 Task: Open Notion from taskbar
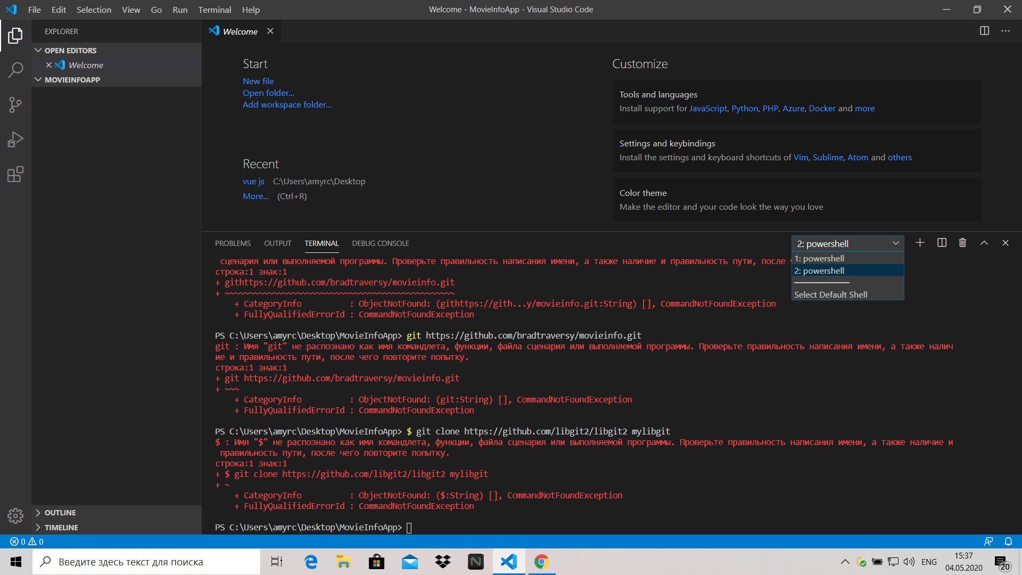click(475, 562)
